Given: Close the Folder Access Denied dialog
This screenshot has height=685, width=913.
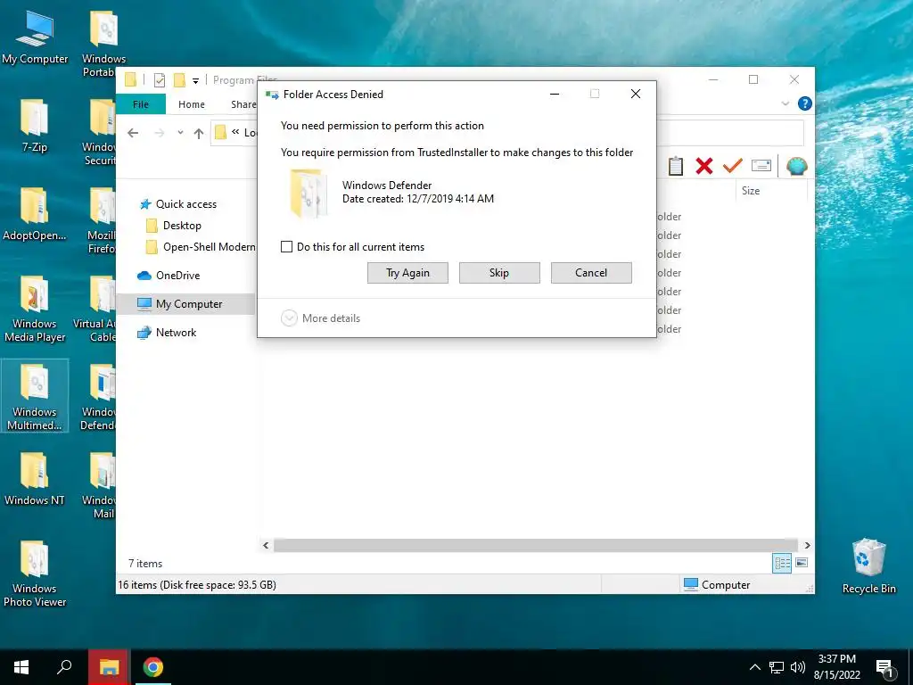Looking at the screenshot, I should [636, 94].
